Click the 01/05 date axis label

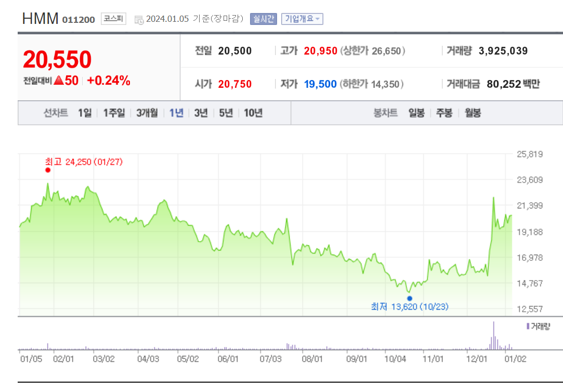[x=31, y=359]
